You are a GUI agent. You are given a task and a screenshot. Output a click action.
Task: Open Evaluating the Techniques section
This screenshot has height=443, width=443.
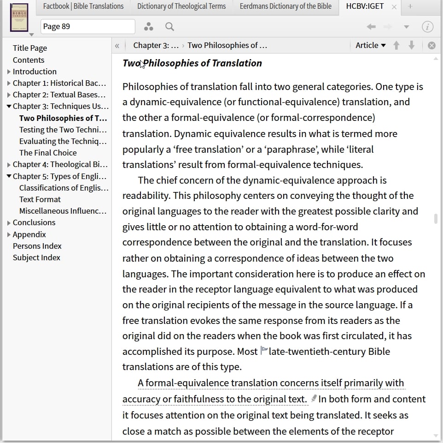point(63,141)
